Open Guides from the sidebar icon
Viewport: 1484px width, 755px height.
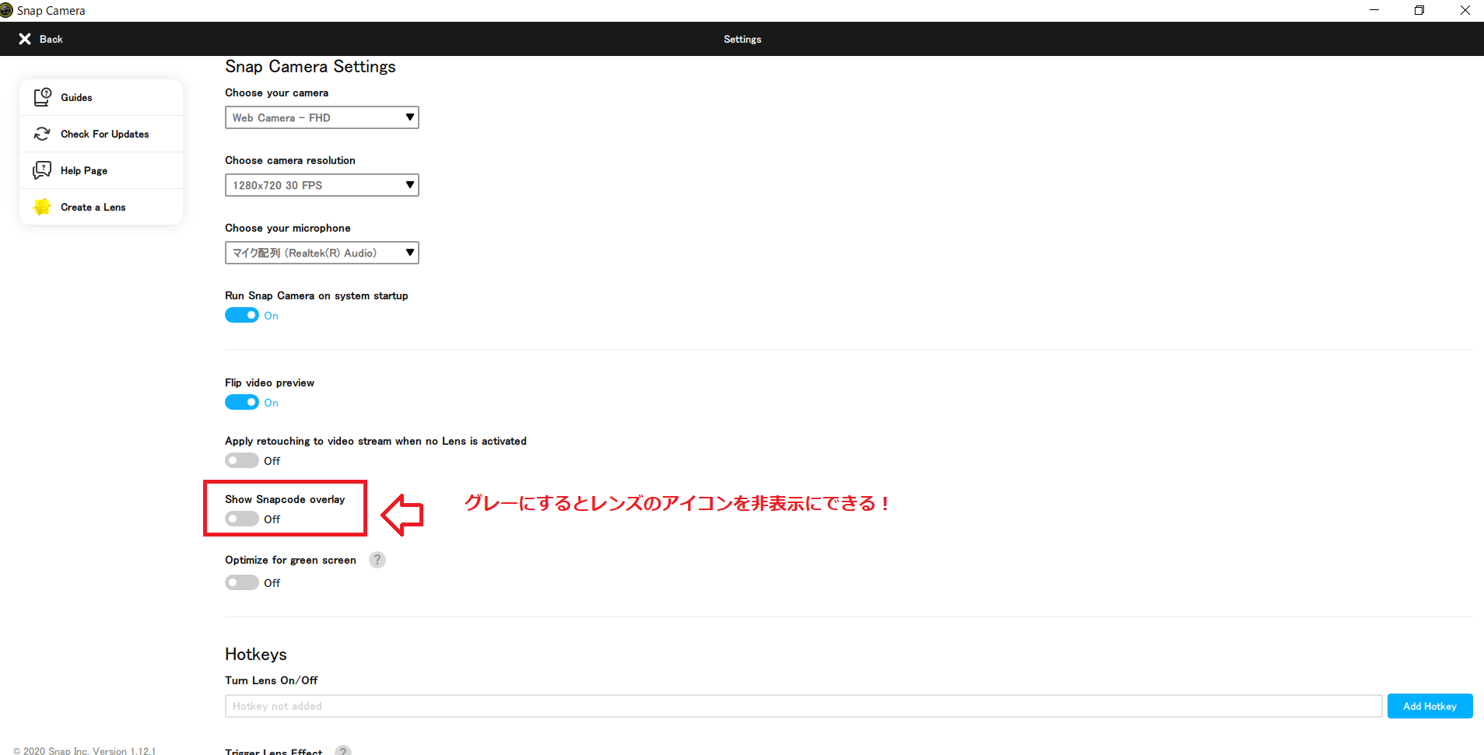point(42,97)
